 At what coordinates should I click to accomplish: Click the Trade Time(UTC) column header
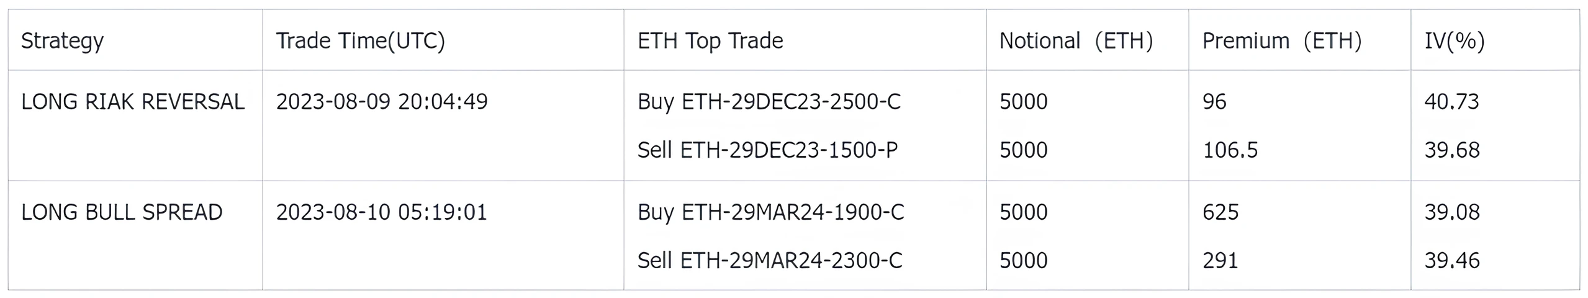(360, 41)
